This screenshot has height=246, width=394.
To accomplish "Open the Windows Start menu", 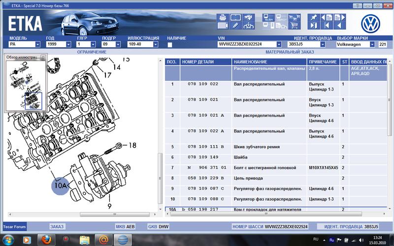I will pyautogui.click(x=8, y=240).
